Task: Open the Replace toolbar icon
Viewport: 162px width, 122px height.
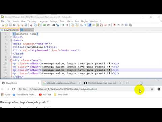Action: pyautogui.click(x=58, y=25)
